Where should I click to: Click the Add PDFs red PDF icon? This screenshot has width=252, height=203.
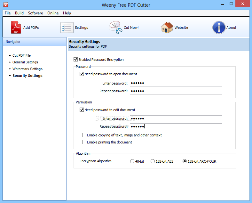coord(16,27)
